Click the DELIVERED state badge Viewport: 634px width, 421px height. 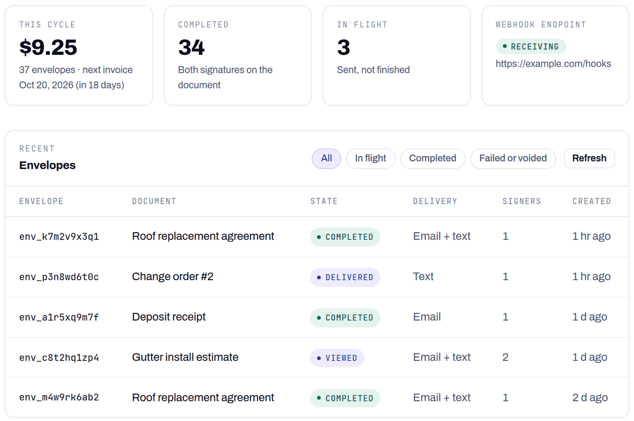(x=345, y=278)
